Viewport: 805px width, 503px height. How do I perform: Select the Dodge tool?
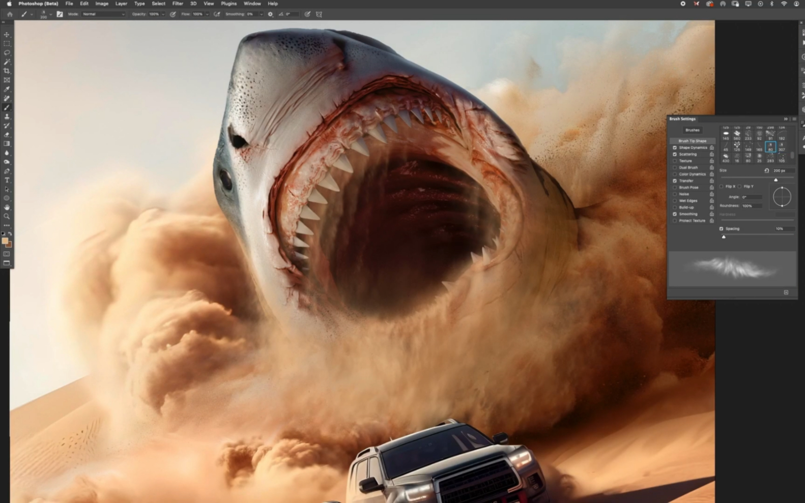7,162
